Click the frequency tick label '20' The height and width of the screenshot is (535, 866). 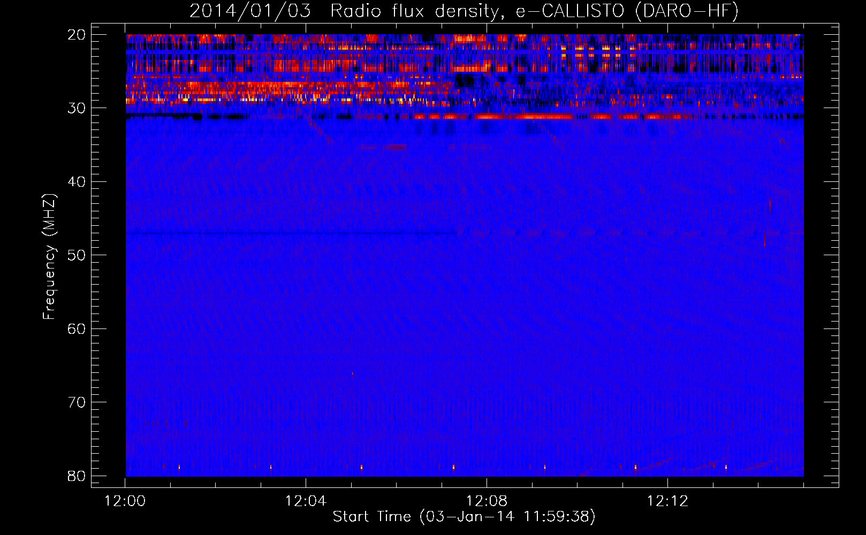point(77,35)
